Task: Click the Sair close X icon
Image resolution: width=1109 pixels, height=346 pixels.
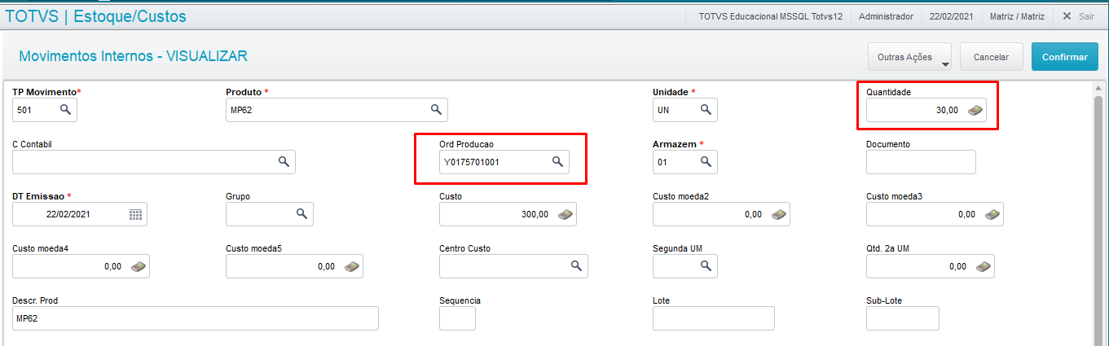Action: pos(1066,15)
